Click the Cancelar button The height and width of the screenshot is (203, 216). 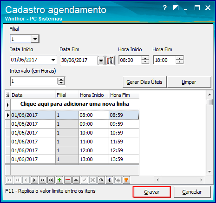[x=192, y=192]
